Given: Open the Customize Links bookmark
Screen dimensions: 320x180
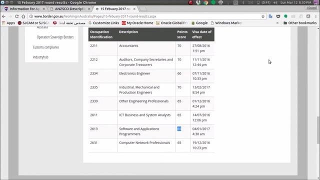Looking at the screenshot, I should coord(103,23).
